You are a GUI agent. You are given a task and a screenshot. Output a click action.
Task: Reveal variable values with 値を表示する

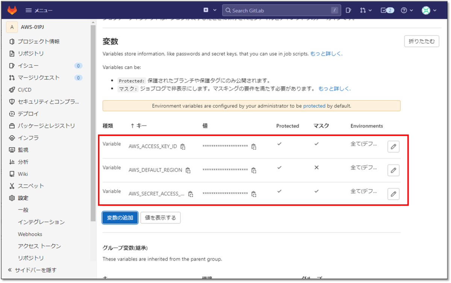[x=160, y=218]
